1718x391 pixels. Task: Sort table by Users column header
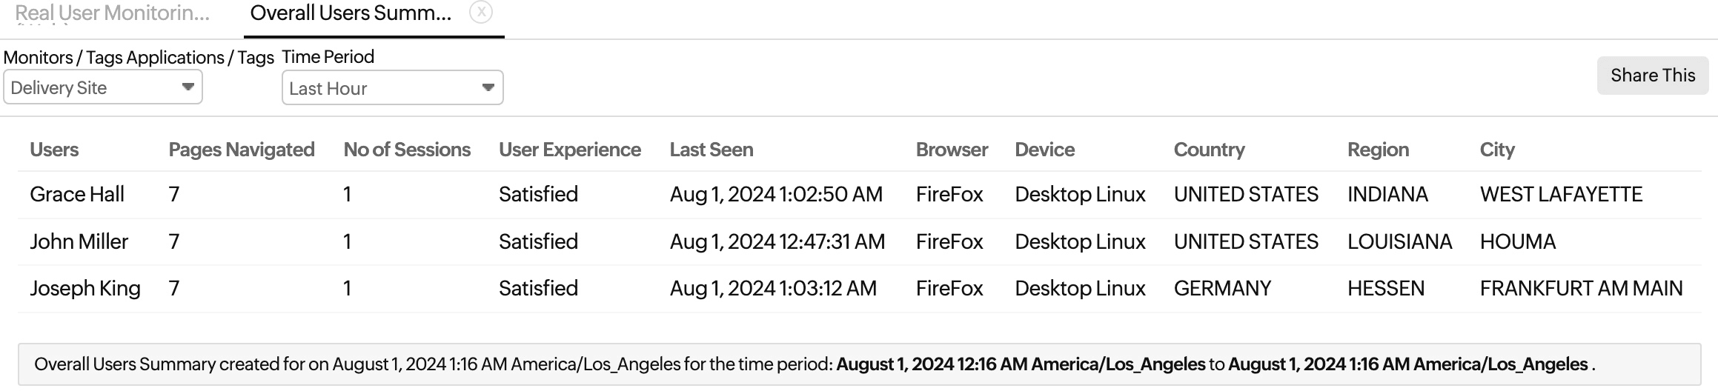(x=54, y=150)
